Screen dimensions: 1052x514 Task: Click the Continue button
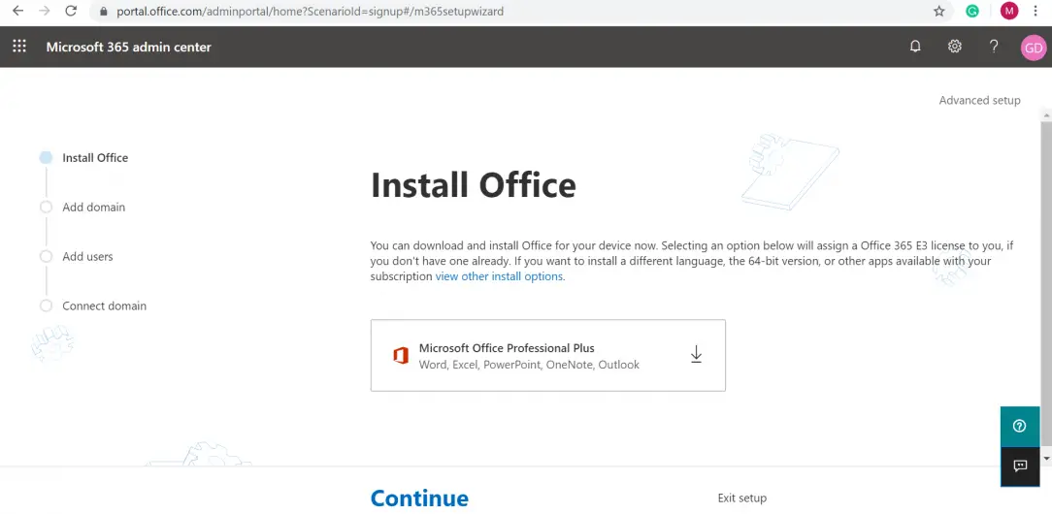(x=419, y=498)
